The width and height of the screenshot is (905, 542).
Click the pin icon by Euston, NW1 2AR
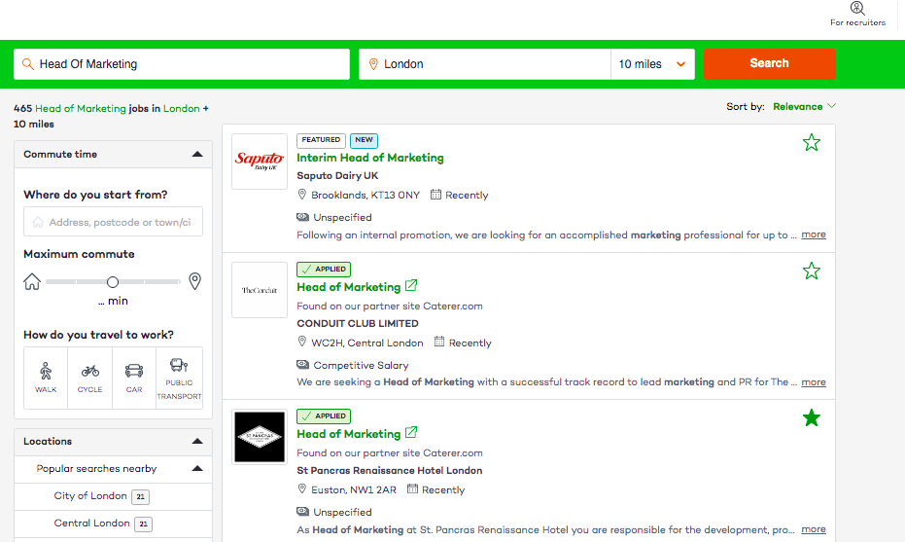pyautogui.click(x=302, y=488)
